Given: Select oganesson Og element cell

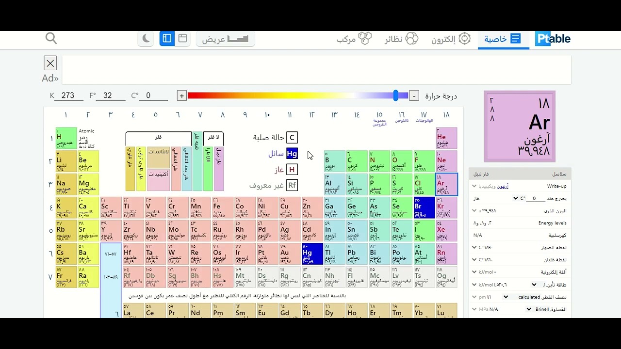Looking at the screenshot, I should pos(446,277).
